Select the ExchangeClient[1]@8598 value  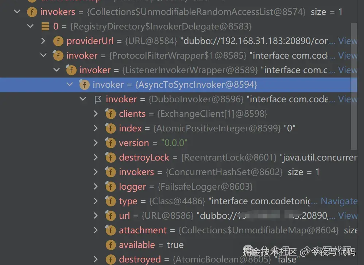[212, 114]
